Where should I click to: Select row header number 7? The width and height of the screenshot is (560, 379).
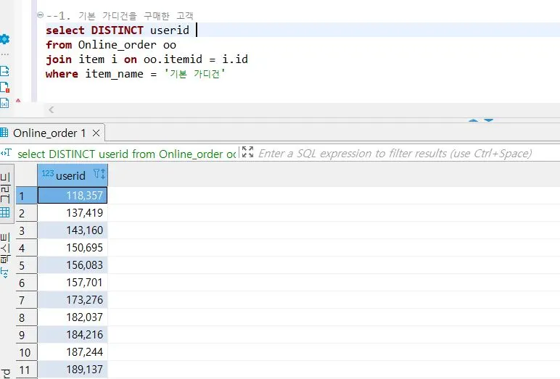(x=27, y=300)
